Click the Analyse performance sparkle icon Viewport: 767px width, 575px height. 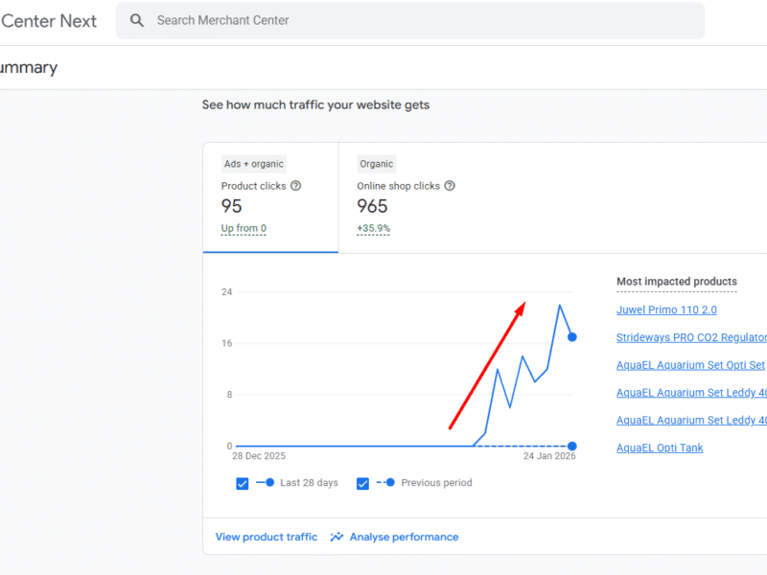coord(337,537)
